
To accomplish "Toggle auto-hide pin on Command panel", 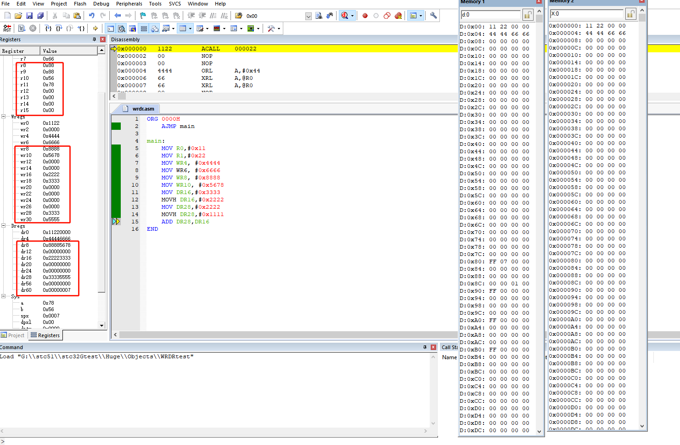I will click(x=425, y=347).
